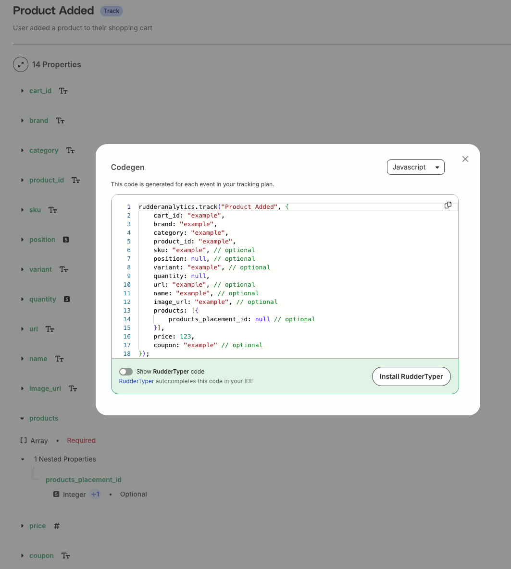Collapse the products property

point(22,418)
